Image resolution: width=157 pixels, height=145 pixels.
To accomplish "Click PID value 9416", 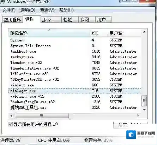I will coord(96,57).
